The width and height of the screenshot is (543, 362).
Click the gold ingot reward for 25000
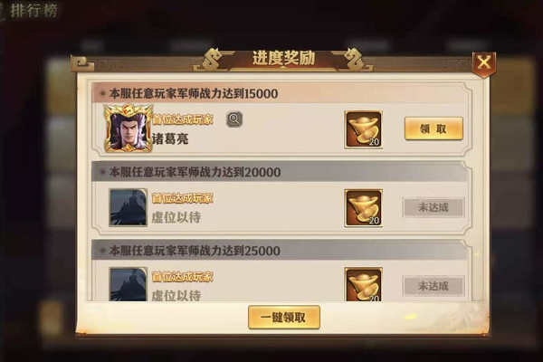pos(363,284)
